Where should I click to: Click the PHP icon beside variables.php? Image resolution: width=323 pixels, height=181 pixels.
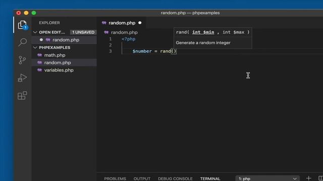(39, 70)
